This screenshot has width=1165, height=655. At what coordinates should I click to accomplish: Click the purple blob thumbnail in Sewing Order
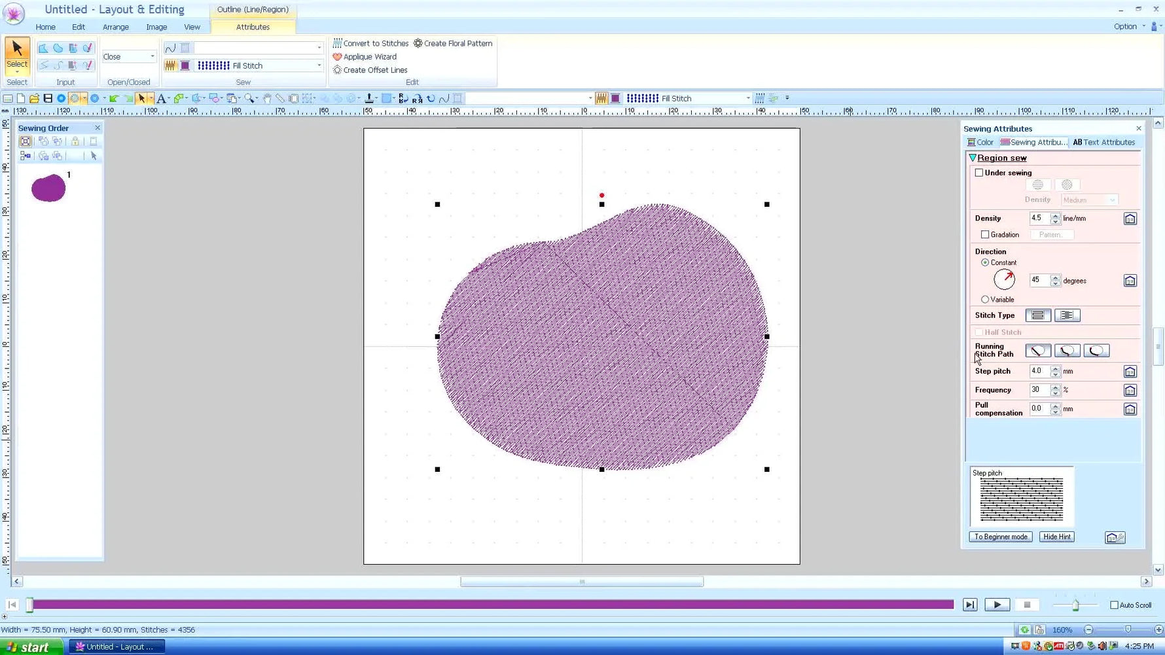48,188
